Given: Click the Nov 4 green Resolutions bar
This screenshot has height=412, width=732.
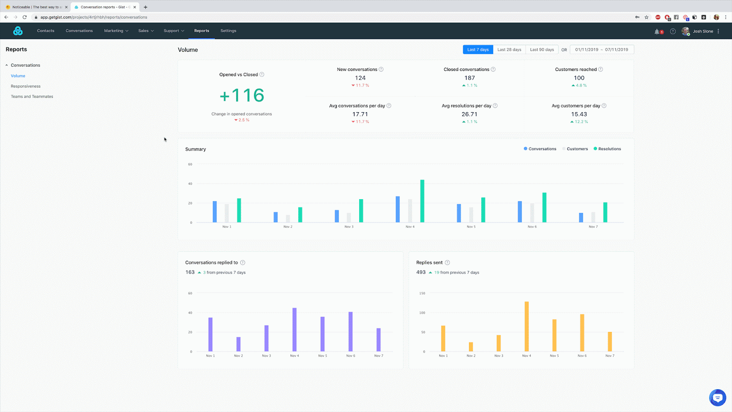Looking at the screenshot, I should click(422, 201).
